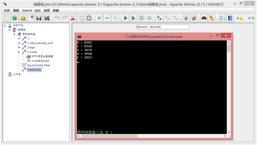Click the Close test plan icon
Screen dimensions: 257x145
click(x=31, y=18)
